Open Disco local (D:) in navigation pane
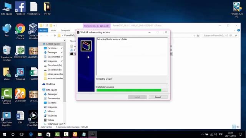Image resolution: width=246 pixels, height=138 pixels. [x=55, y=66]
